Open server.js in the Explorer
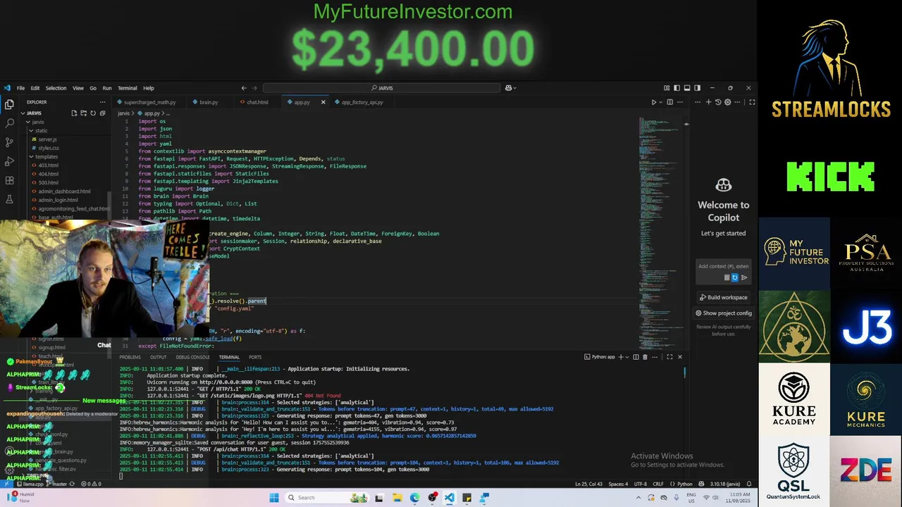 click(47, 139)
